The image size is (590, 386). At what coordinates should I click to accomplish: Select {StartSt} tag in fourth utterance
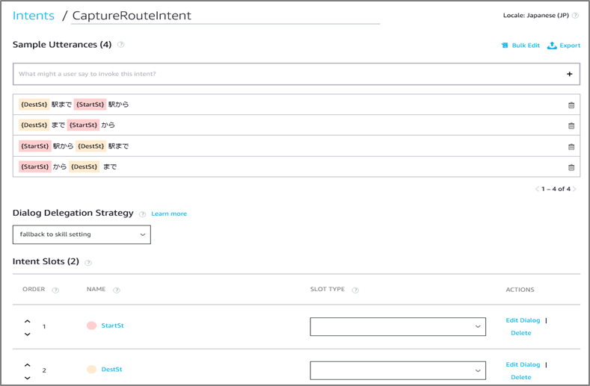(x=34, y=166)
